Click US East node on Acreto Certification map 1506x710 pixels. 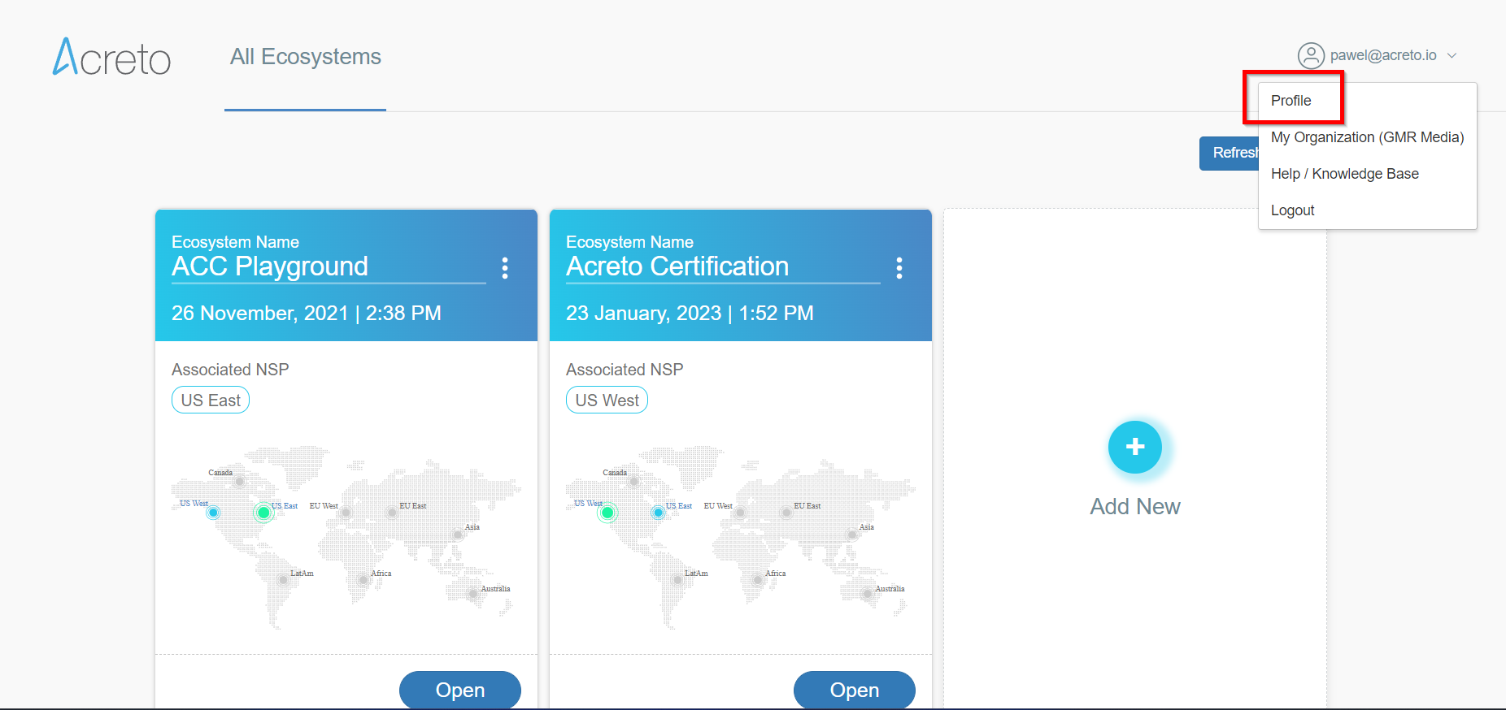(658, 513)
